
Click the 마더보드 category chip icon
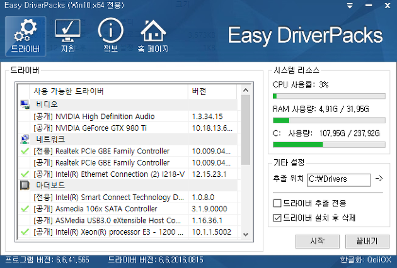coord(25,186)
